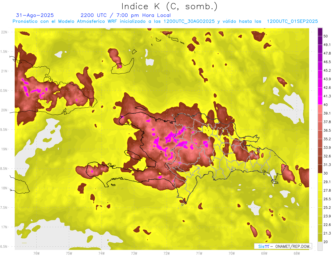Click the legend value 40
Image resolution: width=333 pixels, height=257 pixels.
[x=326, y=105]
